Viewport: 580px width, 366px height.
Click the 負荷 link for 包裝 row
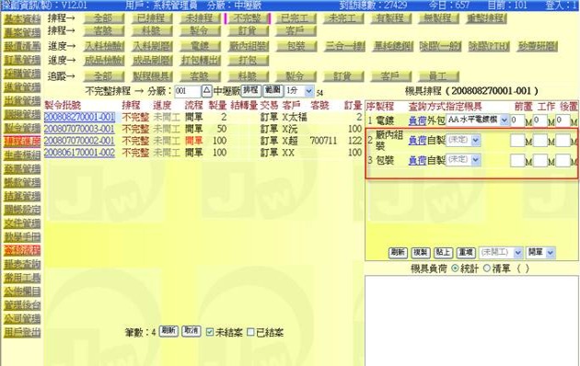[417, 160]
